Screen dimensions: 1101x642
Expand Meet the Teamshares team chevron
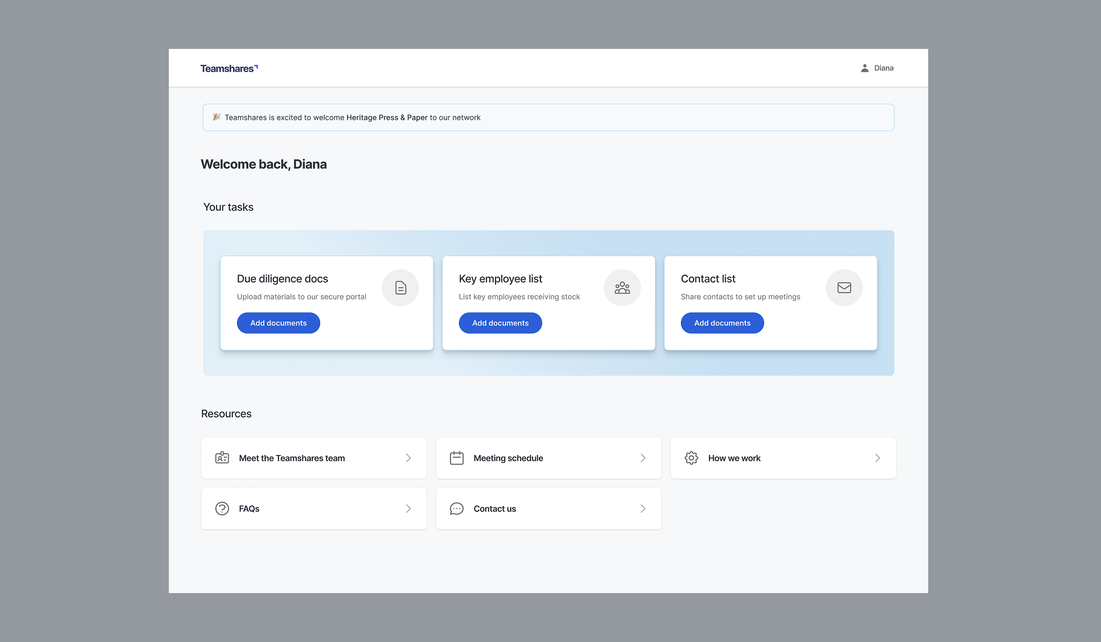coord(408,458)
